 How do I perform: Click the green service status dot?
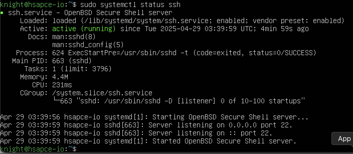[x=2, y=13]
